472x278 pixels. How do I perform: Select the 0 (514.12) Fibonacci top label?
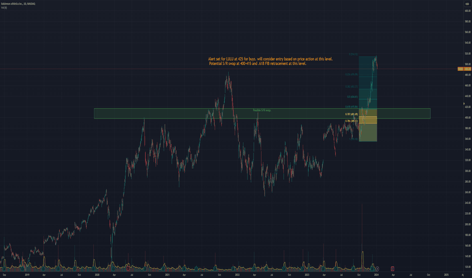(x=353, y=54)
